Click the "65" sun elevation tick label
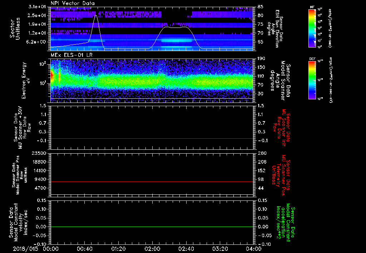 [261, 42]
